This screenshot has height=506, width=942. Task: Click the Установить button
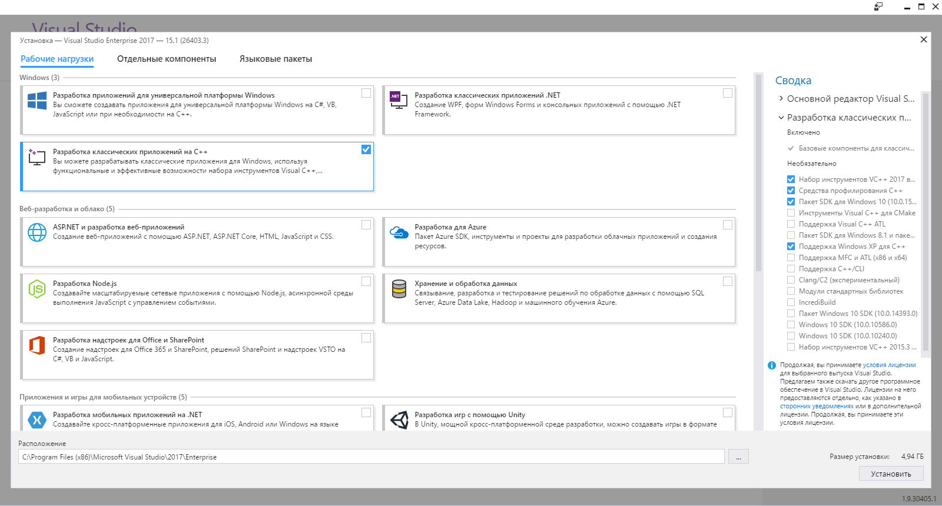click(891, 474)
